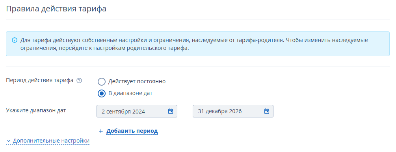Click the "Добавить период" link
Screen dimensions: 396x152
132,131
